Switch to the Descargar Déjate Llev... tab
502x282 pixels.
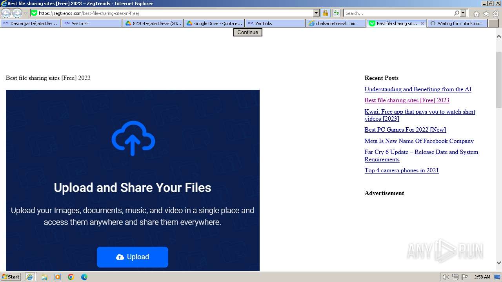coord(31,23)
